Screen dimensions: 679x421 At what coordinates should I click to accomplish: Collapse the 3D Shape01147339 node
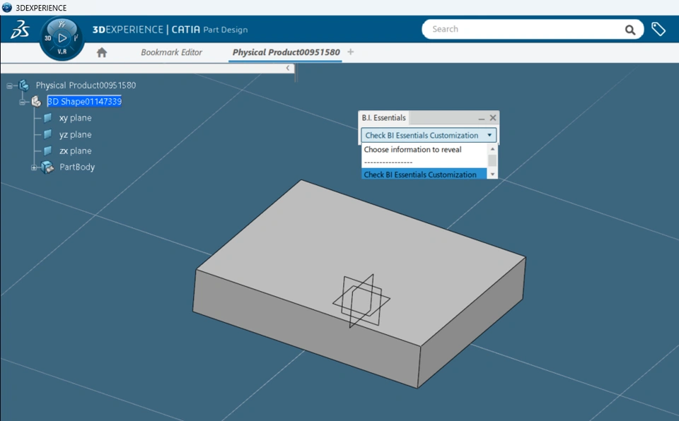[x=22, y=102]
